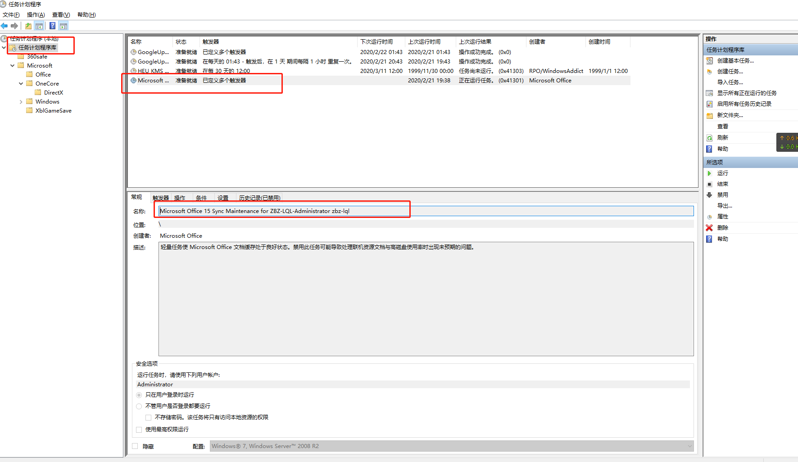Click 查看 in the actions pane
This screenshot has height=462, width=798.
[723, 127]
